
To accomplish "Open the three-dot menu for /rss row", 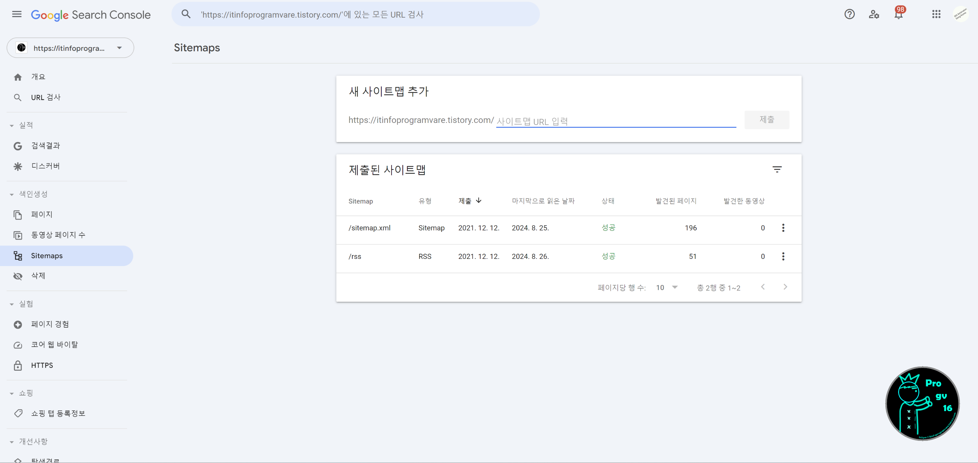I will coord(783,256).
